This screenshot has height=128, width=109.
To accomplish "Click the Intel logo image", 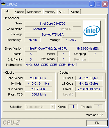I will pyautogui.click(x=92, y=31).
